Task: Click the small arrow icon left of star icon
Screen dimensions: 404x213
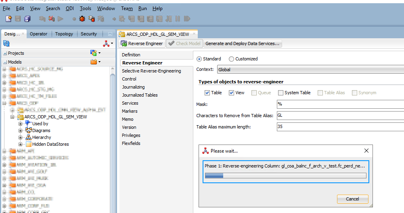Action: 114,19
